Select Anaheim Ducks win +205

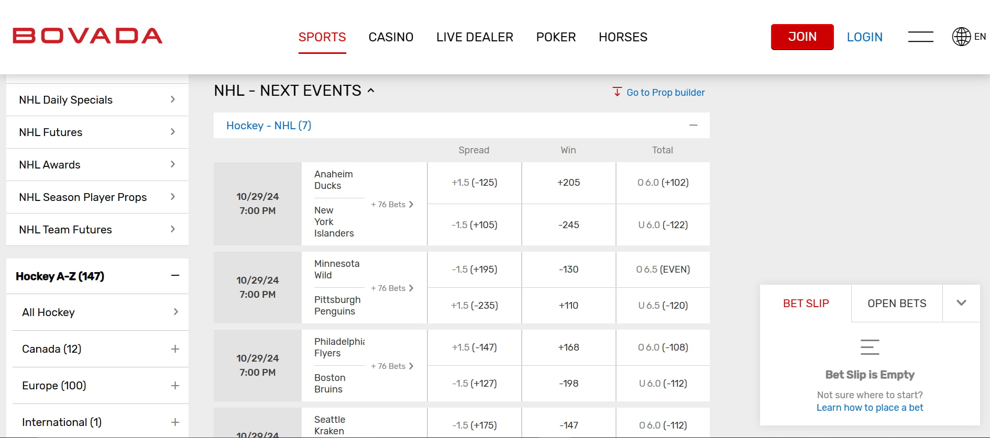coord(569,183)
